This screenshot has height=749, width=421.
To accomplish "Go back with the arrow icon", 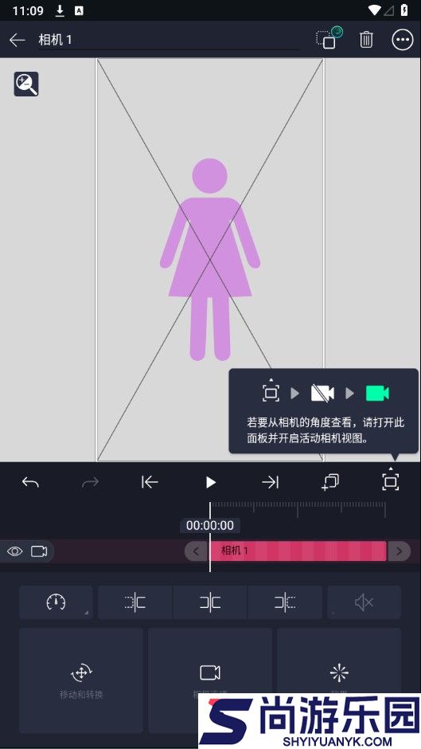I will pos(18,40).
